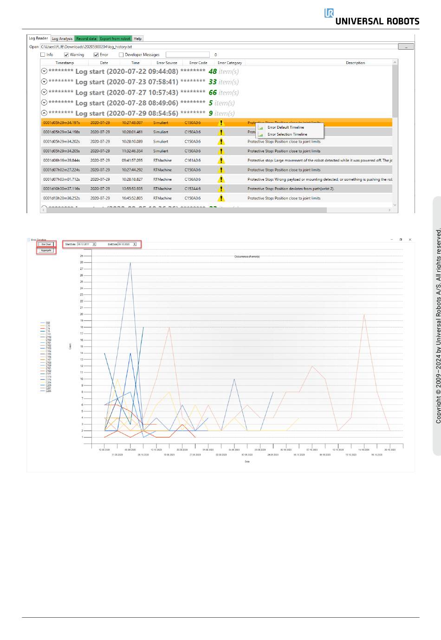Collapse the log start 2020-07-29 08:54:56 group
The height and width of the screenshot is (640, 441).
coord(44,113)
